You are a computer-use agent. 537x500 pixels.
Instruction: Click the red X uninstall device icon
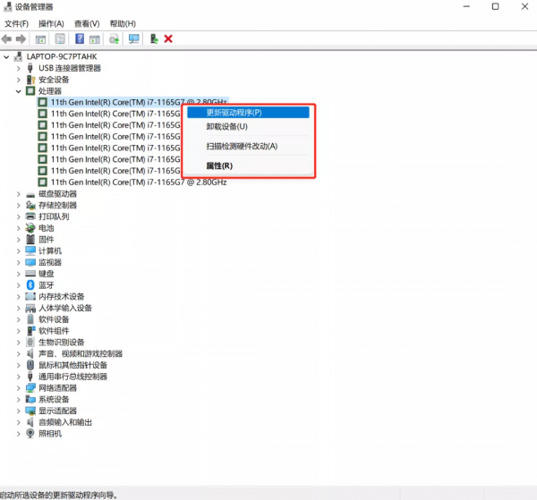click(x=168, y=39)
